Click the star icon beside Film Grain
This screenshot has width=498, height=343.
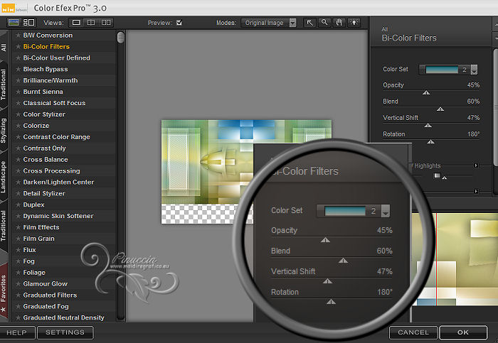point(18,239)
